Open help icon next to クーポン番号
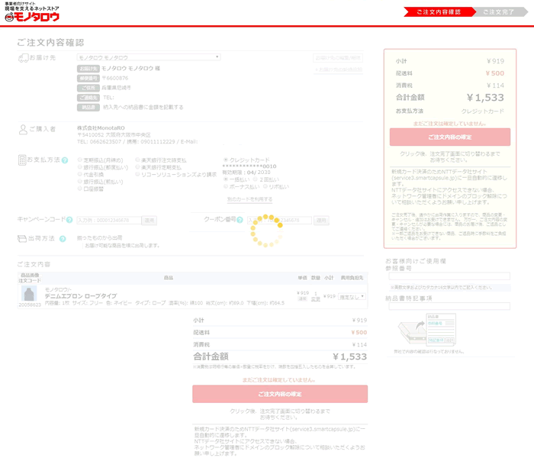The height and width of the screenshot is (458, 534). click(x=240, y=220)
